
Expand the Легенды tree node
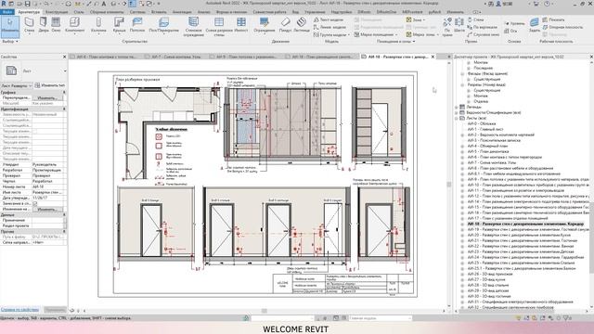point(456,108)
